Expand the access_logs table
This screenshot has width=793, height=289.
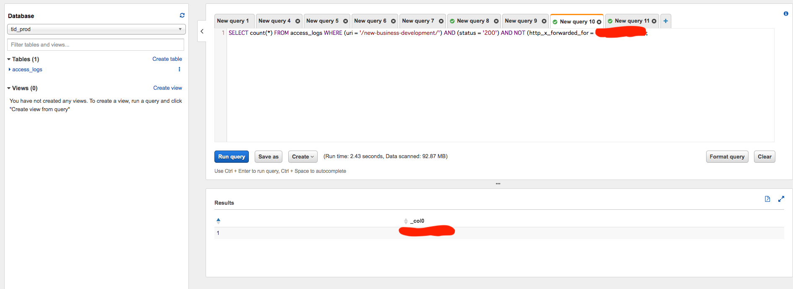pyautogui.click(x=10, y=70)
